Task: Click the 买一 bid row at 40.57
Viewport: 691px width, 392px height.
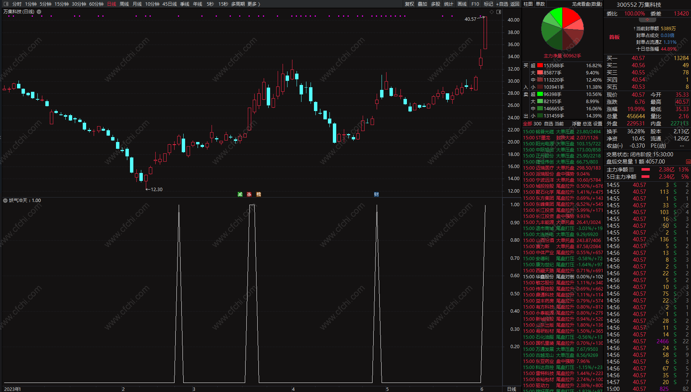Action: tap(648, 58)
